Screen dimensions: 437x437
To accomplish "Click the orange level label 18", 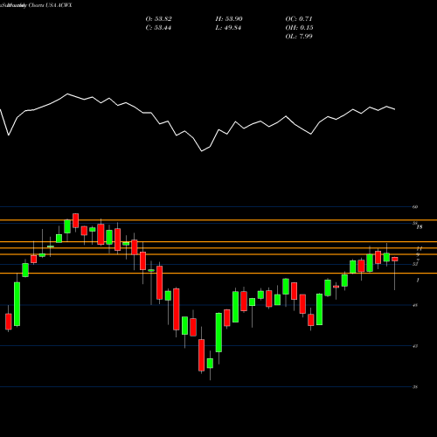I will 420,227.
